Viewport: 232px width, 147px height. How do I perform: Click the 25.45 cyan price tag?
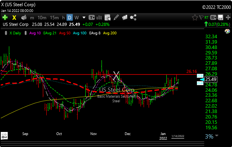pos(200,83)
